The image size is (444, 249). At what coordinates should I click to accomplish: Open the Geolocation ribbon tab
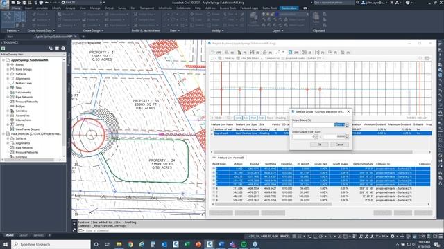[x=289, y=8]
